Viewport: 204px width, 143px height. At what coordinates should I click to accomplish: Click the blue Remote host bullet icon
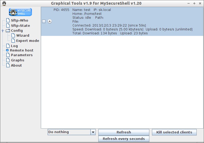pos(7,50)
